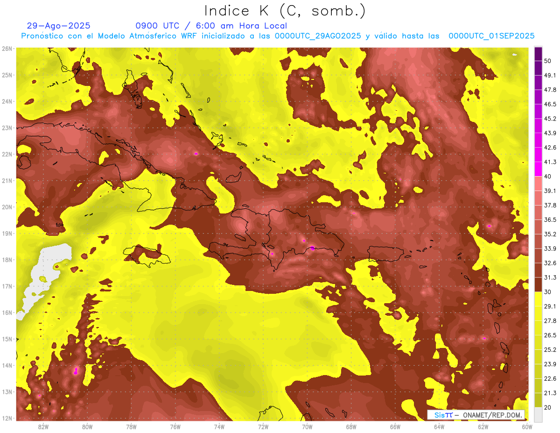Screen dimensions: 560x433
Task: Click the longitude label '60W'
Action: pyautogui.click(x=527, y=427)
